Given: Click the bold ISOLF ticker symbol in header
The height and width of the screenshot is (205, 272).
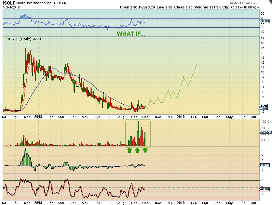Looking at the screenshot, I should click(9, 3).
